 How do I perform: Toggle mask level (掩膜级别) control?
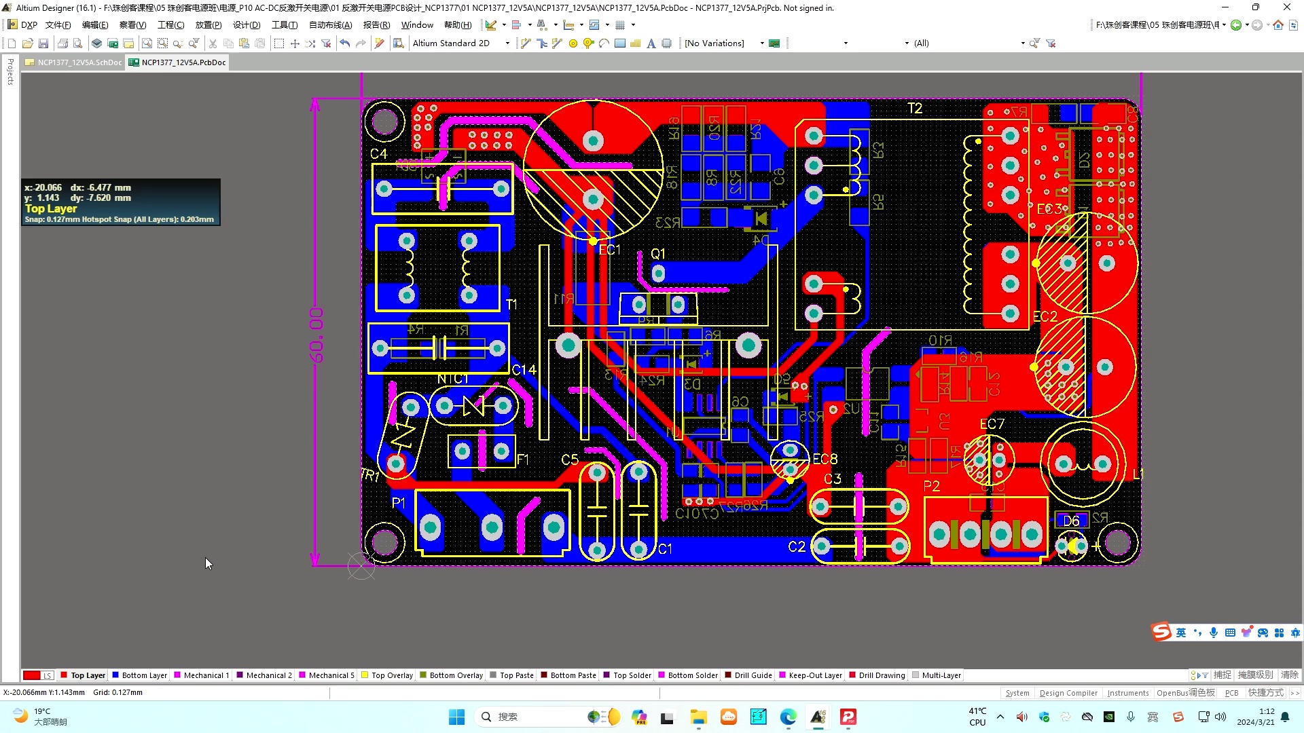pos(1255,675)
